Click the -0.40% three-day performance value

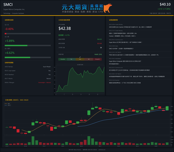9,29
